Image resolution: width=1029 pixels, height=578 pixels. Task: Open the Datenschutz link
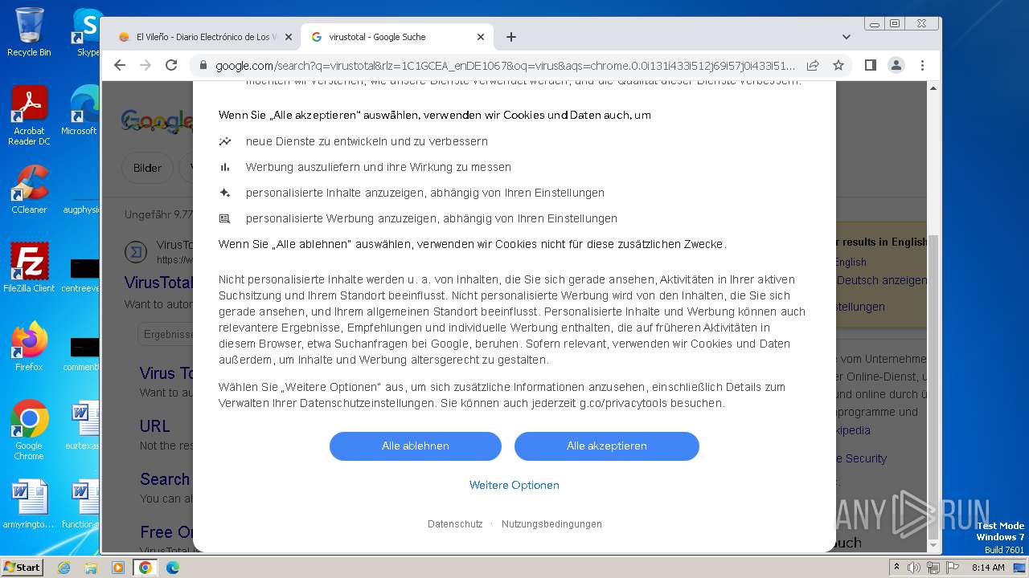pos(455,524)
